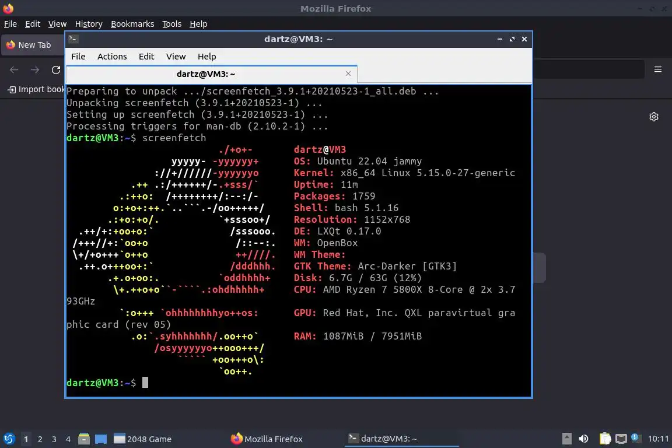672x448 pixels.
Task: Click kernel '5.15.0-27-generic' text
Action: 466,173
